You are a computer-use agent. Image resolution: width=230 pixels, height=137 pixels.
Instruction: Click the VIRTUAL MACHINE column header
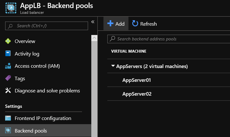pos(129,51)
